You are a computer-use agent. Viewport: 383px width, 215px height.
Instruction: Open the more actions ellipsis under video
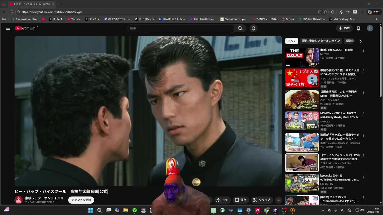[x=279, y=200]
